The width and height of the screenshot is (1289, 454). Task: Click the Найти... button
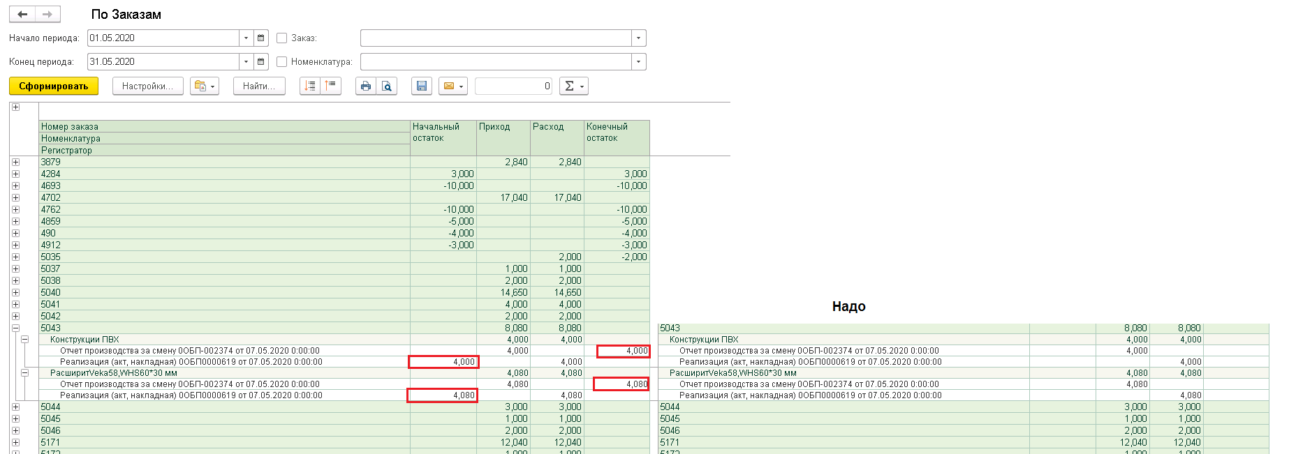(259, 86)
